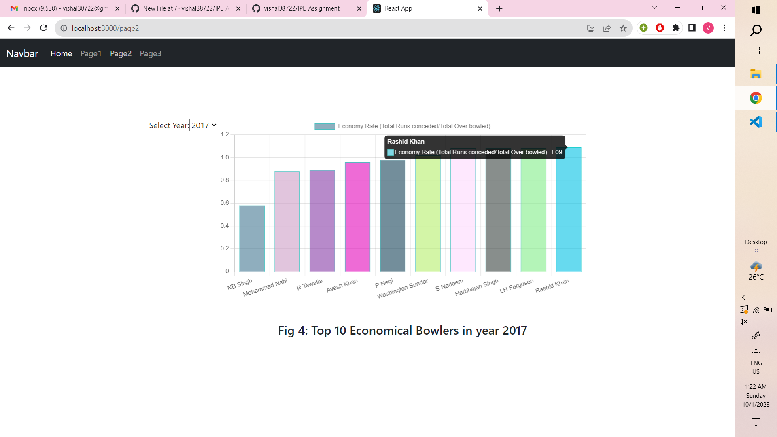Click the Navbar brand link
This screenshot has height=437, width=777.
[22, 53]
